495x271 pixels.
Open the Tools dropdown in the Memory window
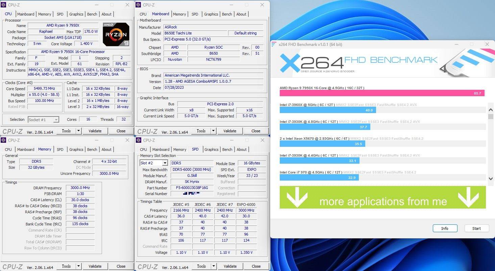pos(69,266)
